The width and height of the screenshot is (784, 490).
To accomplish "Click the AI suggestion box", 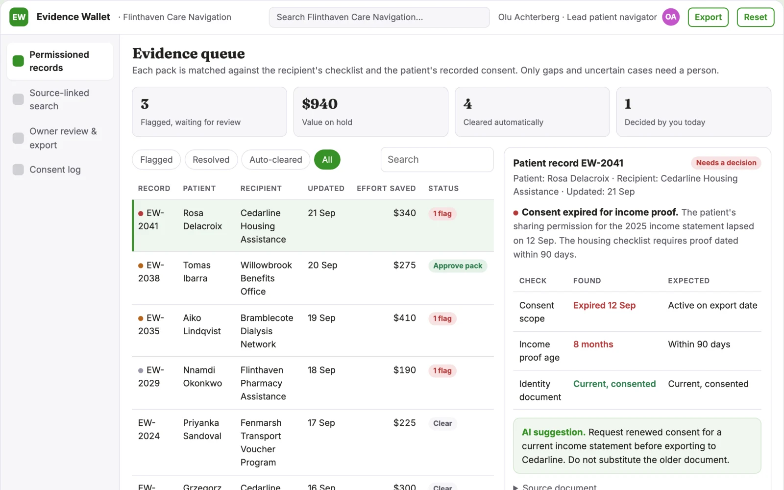I will (x=637, y=446).
